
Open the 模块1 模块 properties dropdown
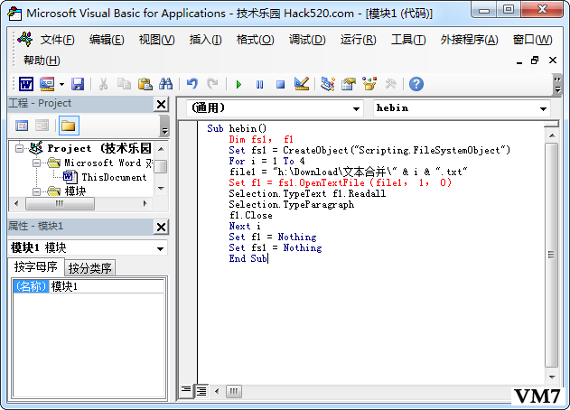pos(160,249)
